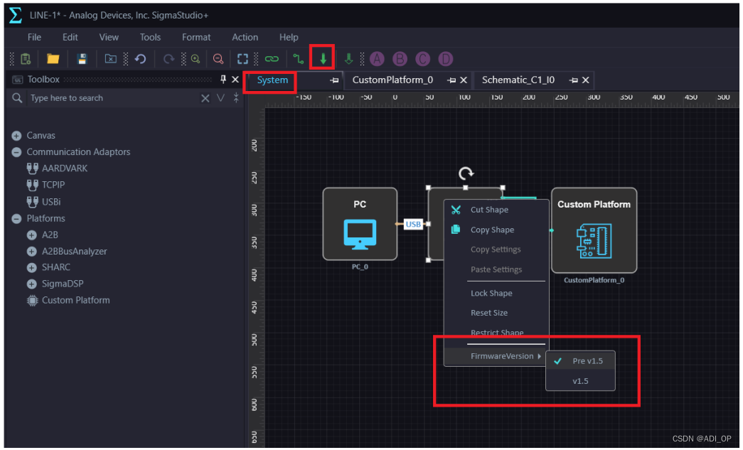The image size is (743, 450).
Task: Undo the last action
Action: (x=140, y=59)
